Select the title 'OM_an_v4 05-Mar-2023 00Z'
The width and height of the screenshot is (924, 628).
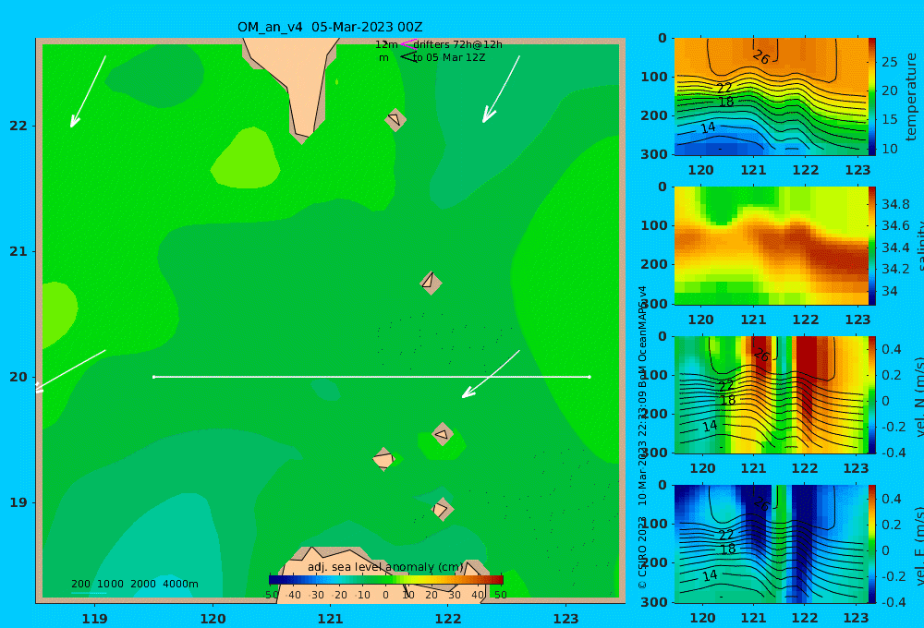click(330, 27)
